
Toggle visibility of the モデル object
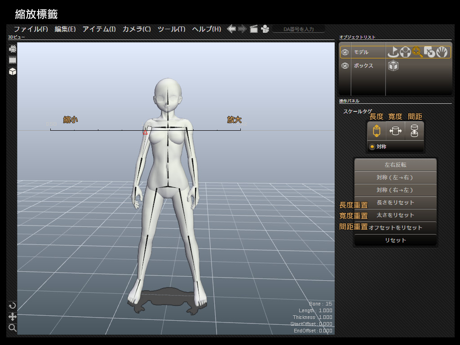tap(345, 53)
